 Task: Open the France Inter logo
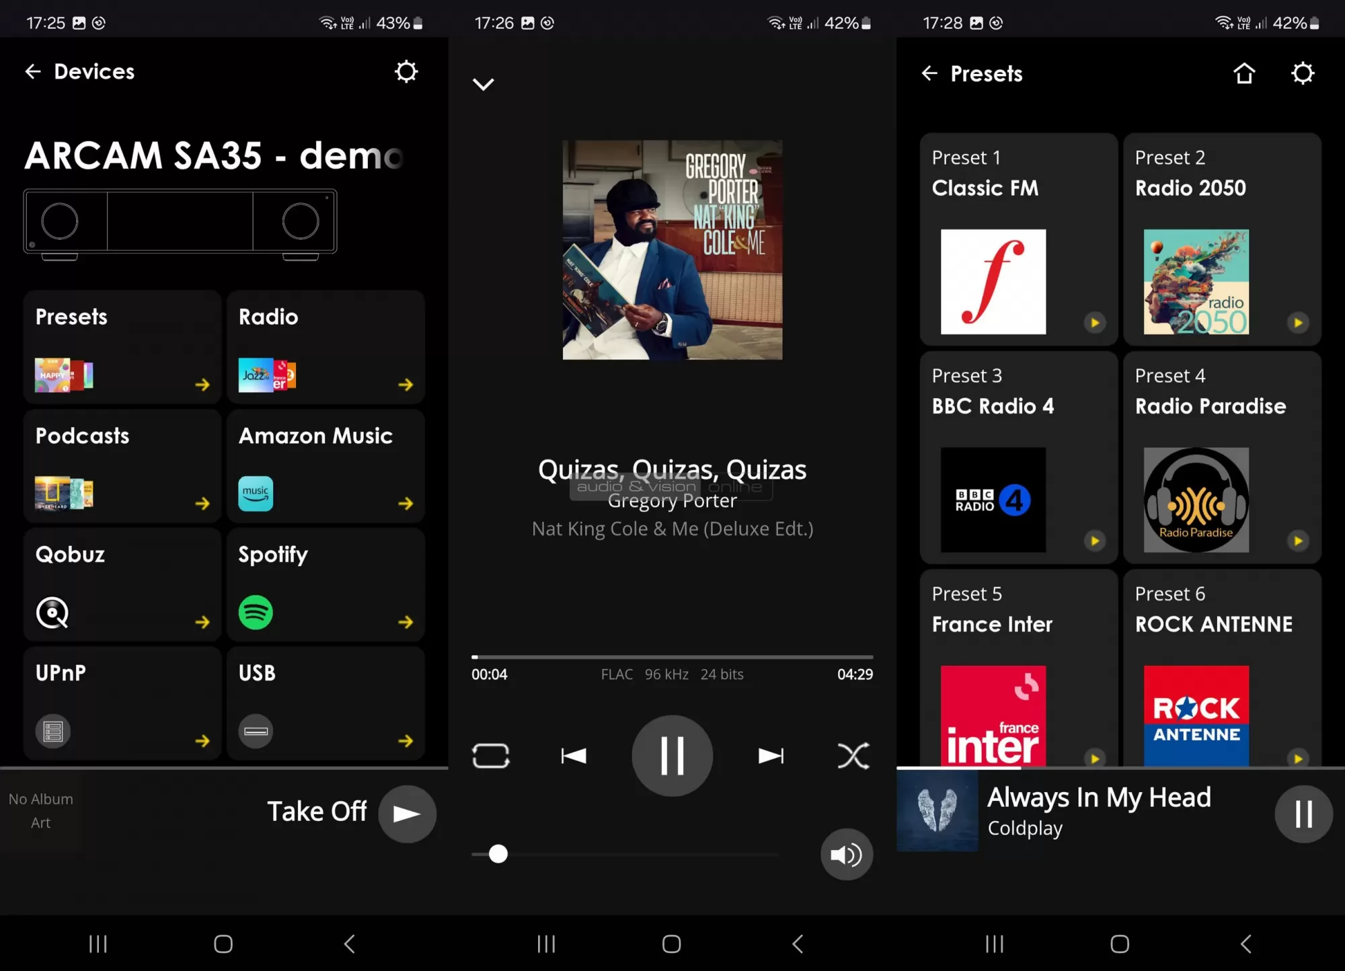click(993, 716)
